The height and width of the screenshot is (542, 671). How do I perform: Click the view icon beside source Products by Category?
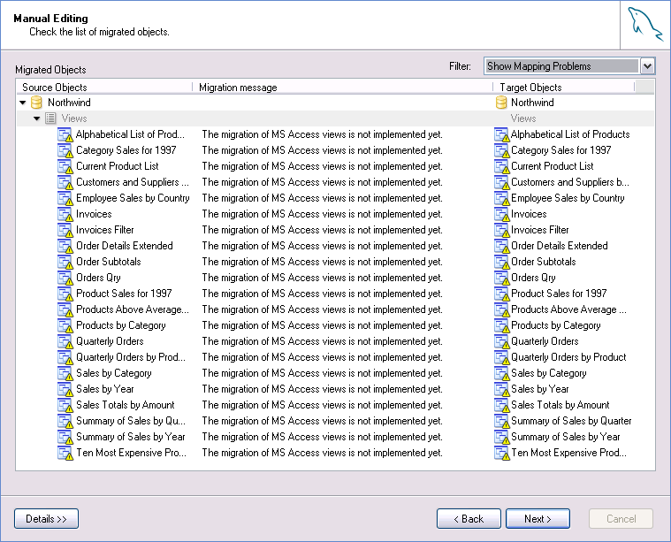65,325
